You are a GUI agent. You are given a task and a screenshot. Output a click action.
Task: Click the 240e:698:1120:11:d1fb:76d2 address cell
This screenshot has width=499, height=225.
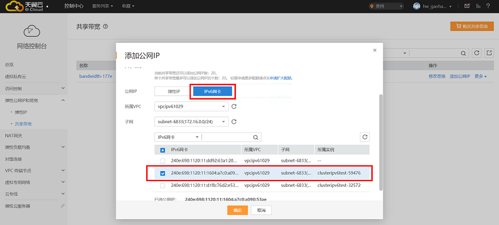[205, 185]
